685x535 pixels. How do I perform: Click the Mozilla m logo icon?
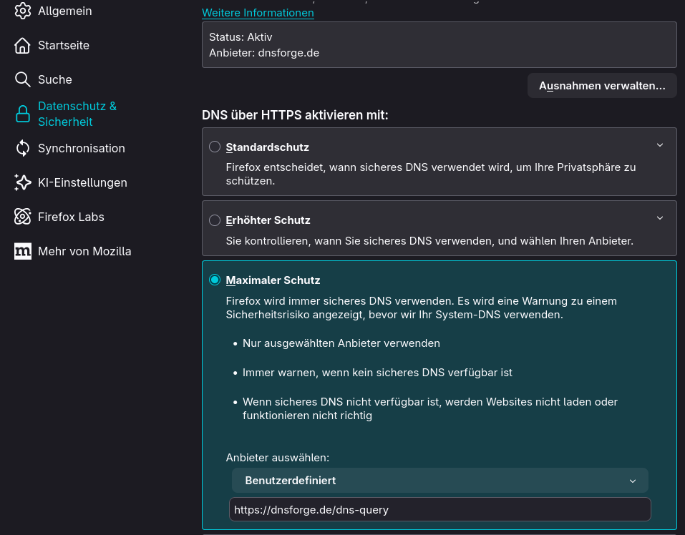point(23,251)
